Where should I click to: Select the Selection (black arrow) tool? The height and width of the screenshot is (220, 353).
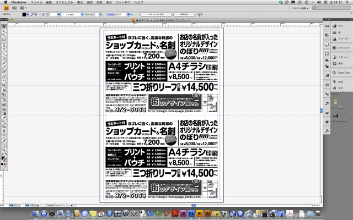(x=3, y=26)
